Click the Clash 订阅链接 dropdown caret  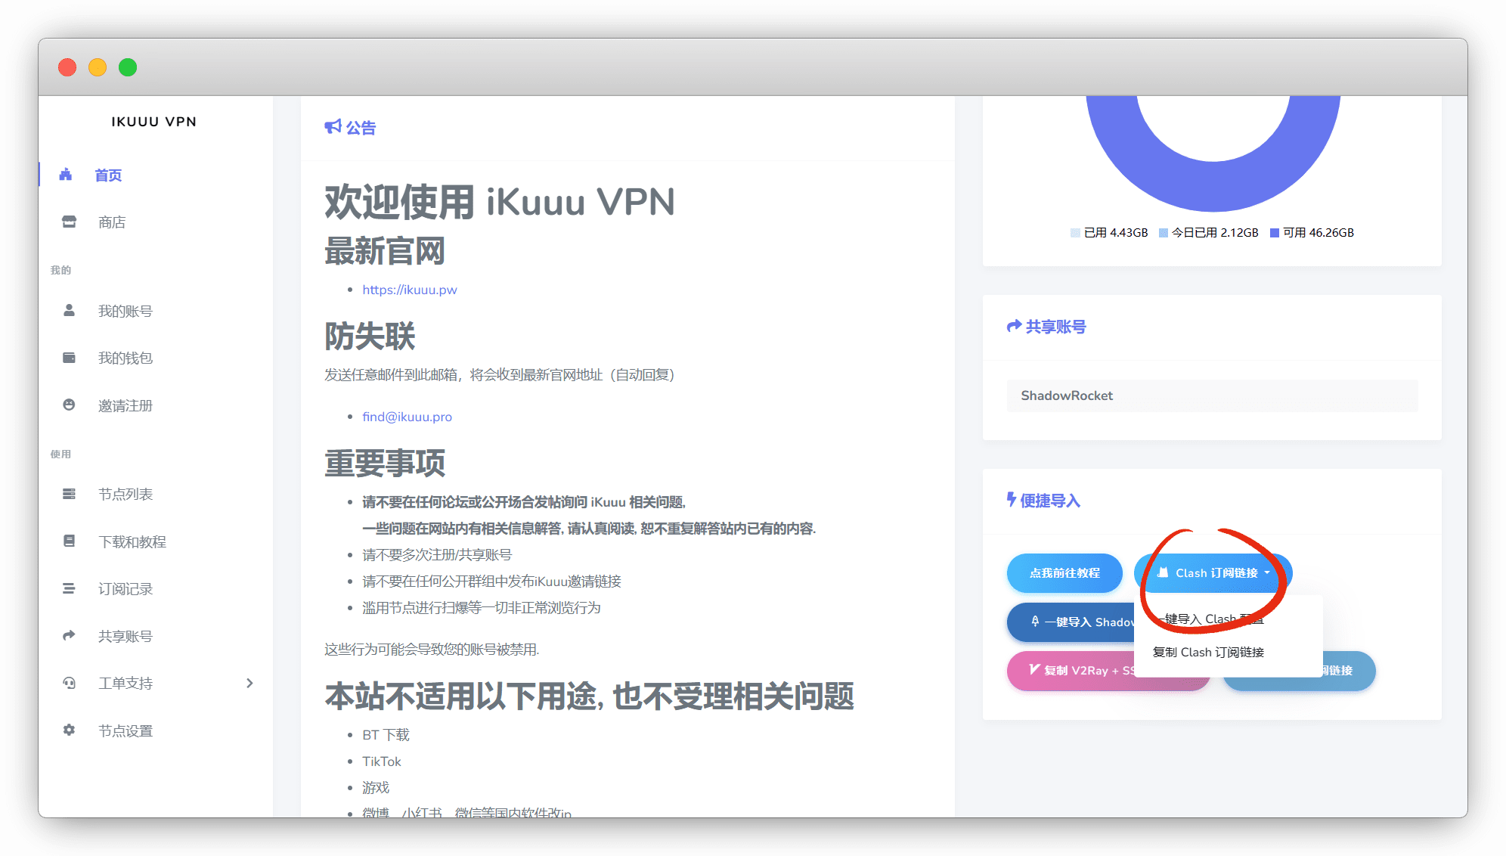click(x=1267, y=573)
